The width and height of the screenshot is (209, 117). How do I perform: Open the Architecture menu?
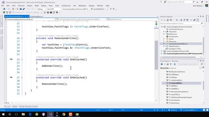click(66, 6)
